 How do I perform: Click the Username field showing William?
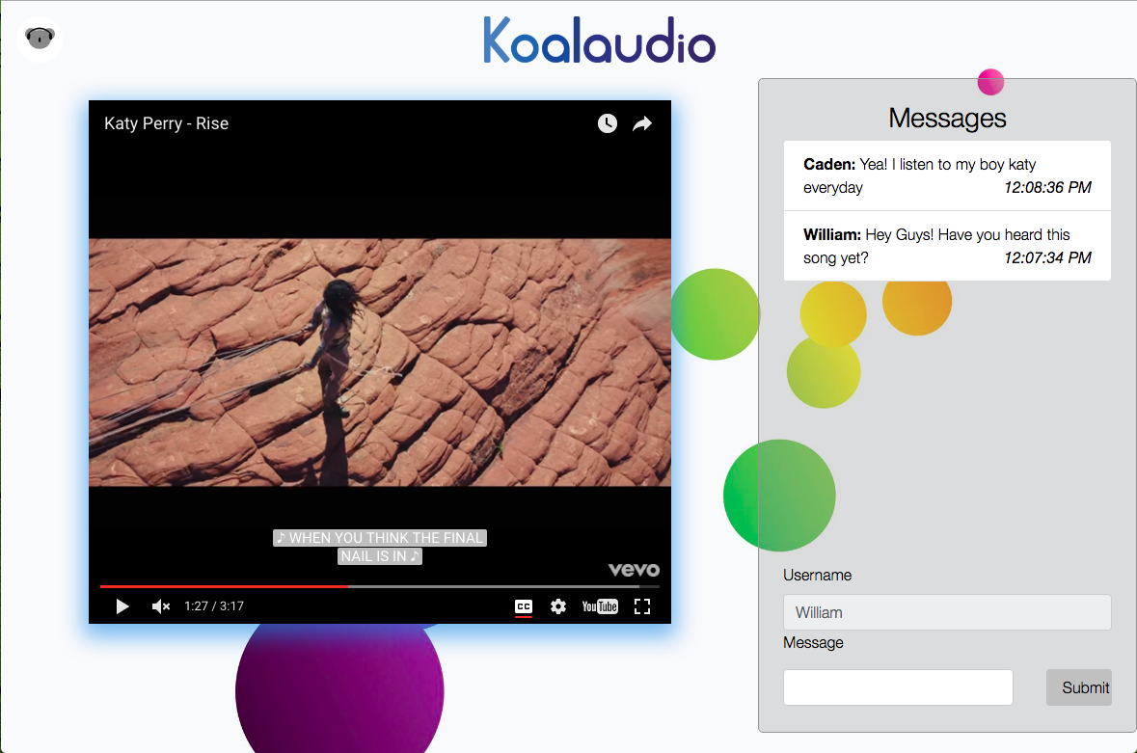(947, 612)
